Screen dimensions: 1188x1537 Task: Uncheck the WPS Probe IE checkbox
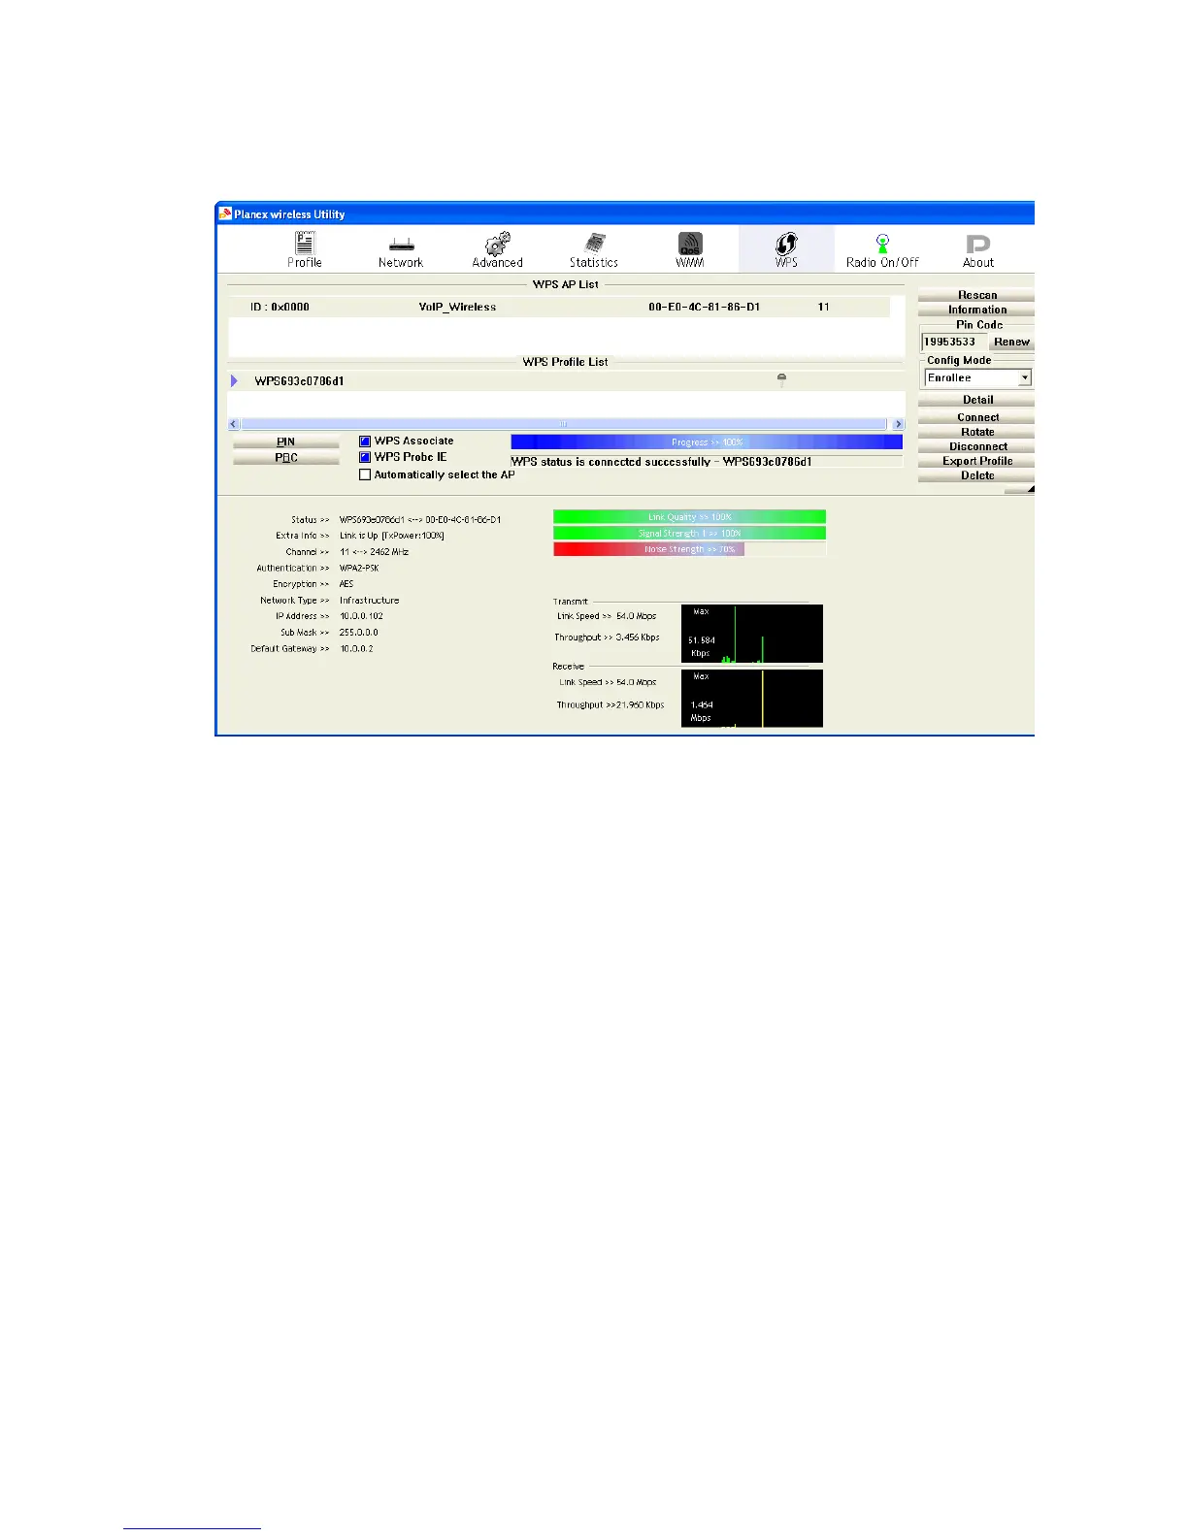pyautogui.click(x=365, y=457)
